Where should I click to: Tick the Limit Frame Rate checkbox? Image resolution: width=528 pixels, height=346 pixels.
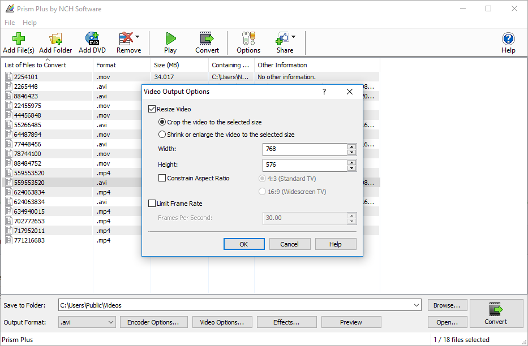point(152,204)
